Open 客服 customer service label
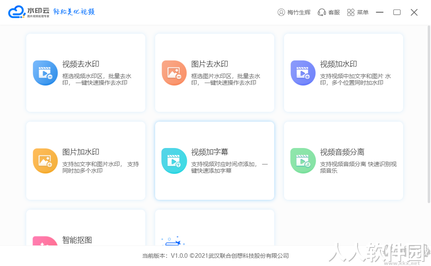Screen dimensions: 431x266 pos(334,12)
